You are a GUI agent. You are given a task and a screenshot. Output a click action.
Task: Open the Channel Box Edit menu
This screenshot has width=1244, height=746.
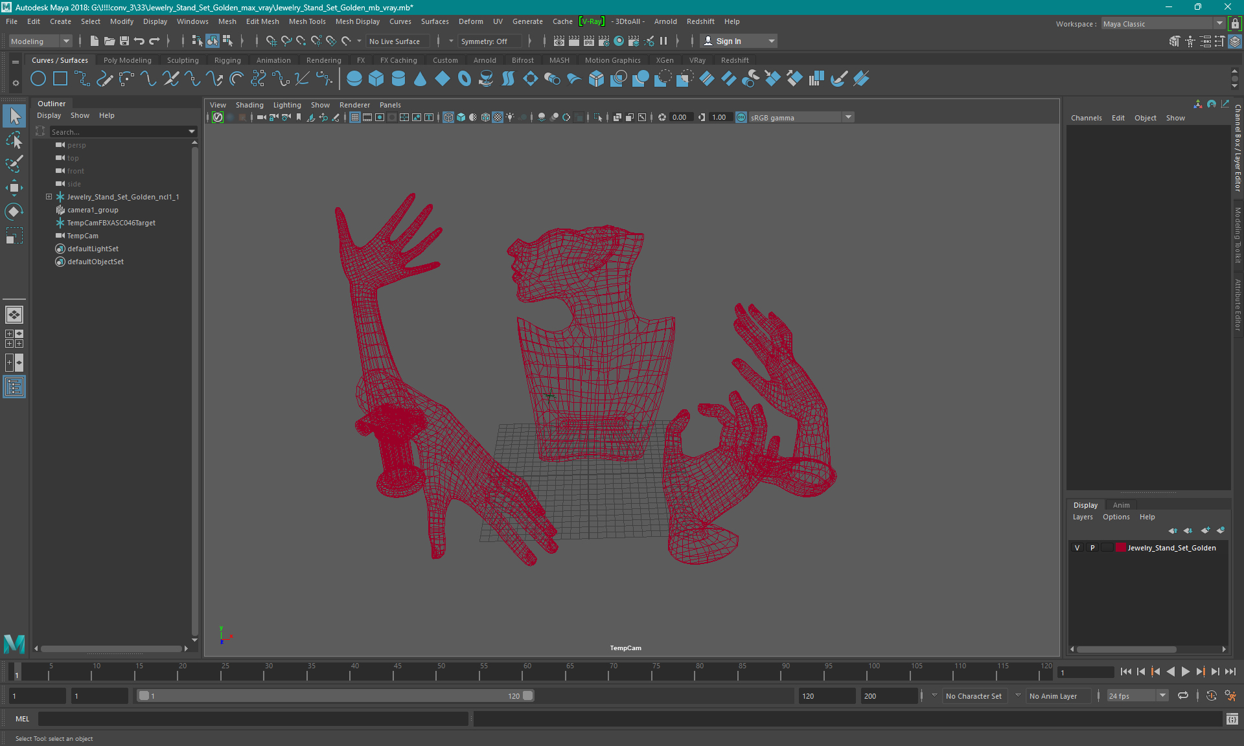1118,118
